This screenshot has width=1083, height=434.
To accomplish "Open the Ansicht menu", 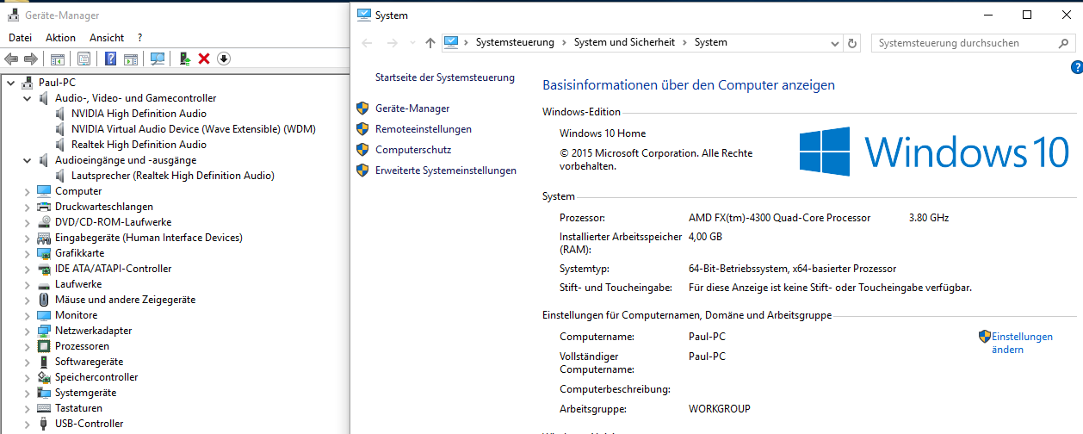I will click(107, 38).
